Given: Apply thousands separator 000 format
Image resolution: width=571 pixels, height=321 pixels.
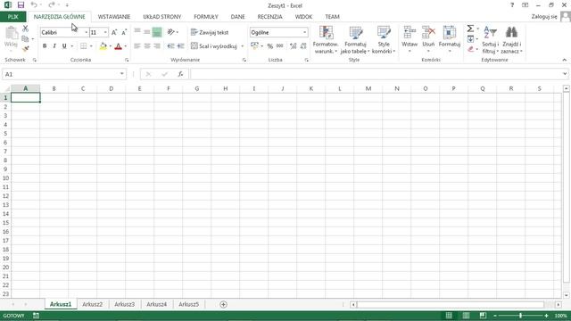Looking at the screenshot, I should pos(279,46).
